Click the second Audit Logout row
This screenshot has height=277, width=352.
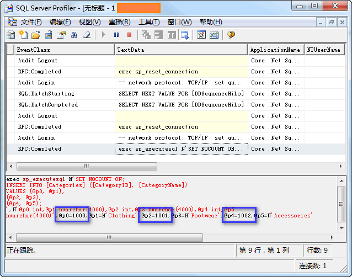coord(176,116)
